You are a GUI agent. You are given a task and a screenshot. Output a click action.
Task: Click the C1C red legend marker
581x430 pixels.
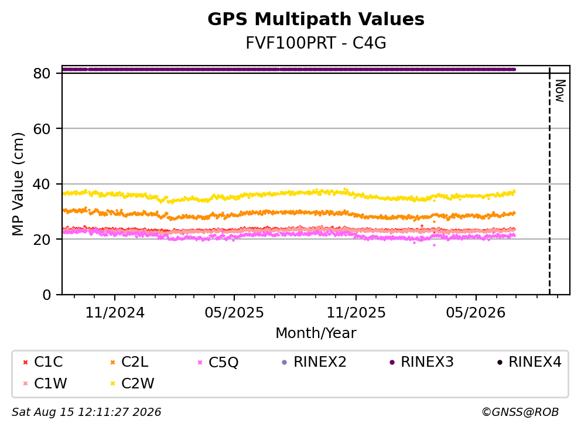pos(26,362)
